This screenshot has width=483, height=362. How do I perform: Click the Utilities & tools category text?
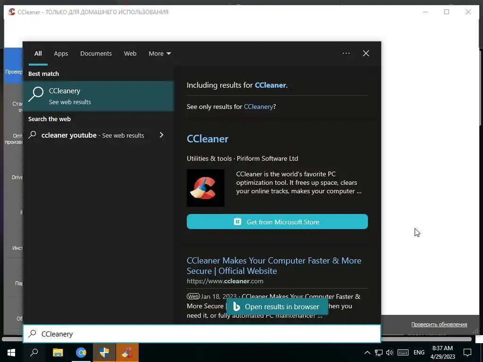click(209, 158)
